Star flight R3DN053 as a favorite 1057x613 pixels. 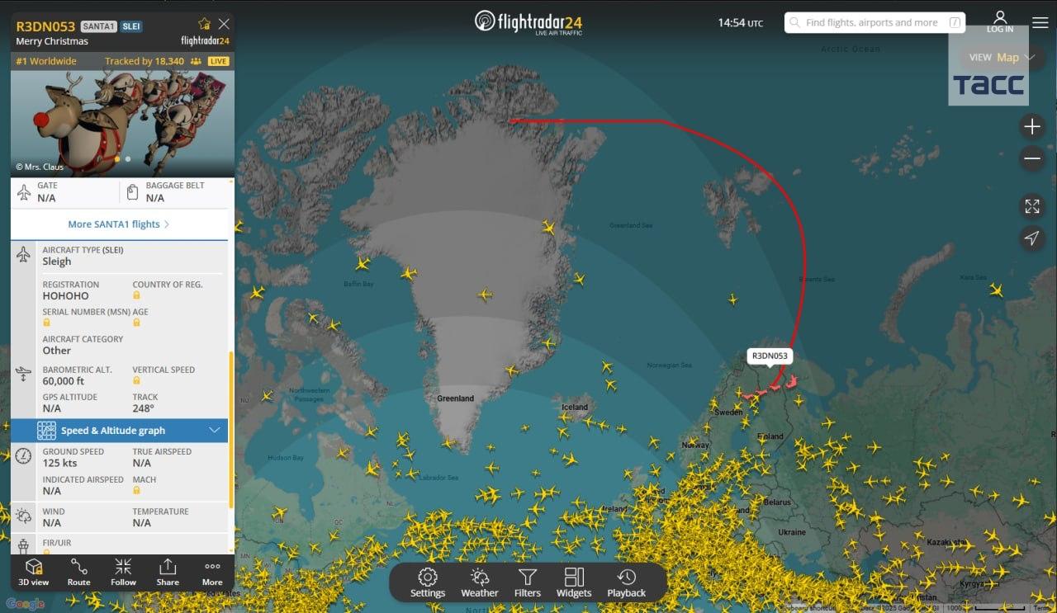click(x=203, y=23)
